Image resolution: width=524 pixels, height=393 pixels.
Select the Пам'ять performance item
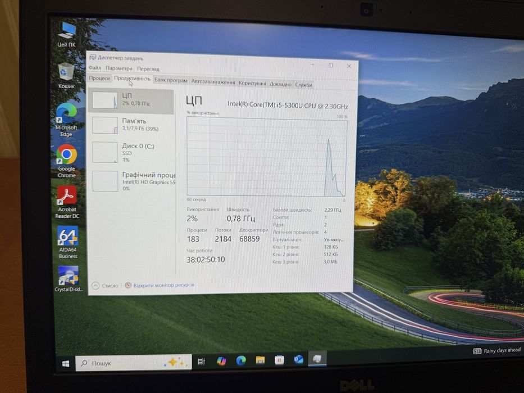pyautogui.click(x=131, y=125)
